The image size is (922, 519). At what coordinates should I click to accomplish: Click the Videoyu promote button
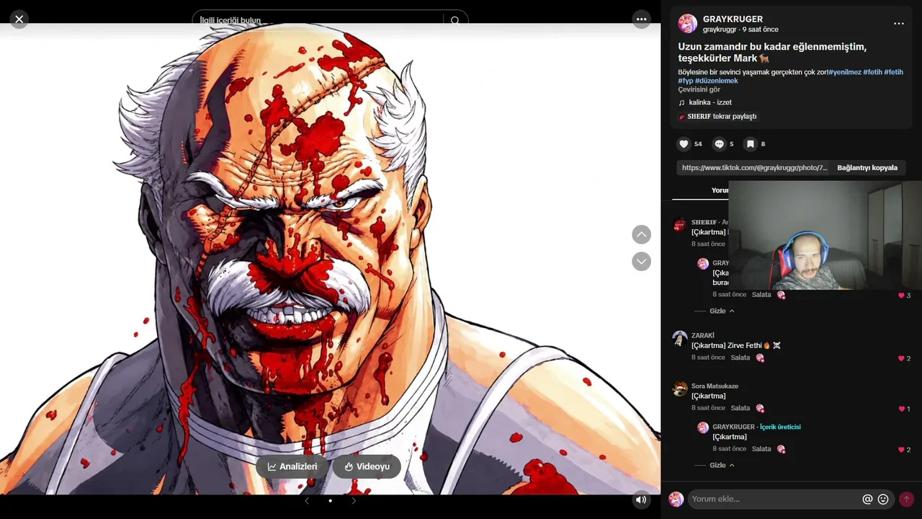click(367, 466)
